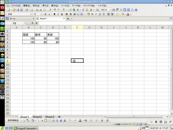Image resolution: width=173 pixels, height=130 pixels.
Task: Open font color dropdown arrow in formatting toolbar
Action: [130, 14]
